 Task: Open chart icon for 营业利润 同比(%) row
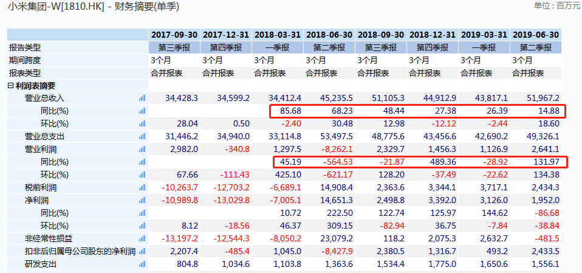[142, 162]
